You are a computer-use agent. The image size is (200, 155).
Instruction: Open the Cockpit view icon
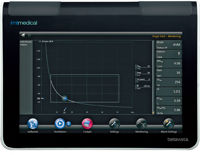pos(87,123)
